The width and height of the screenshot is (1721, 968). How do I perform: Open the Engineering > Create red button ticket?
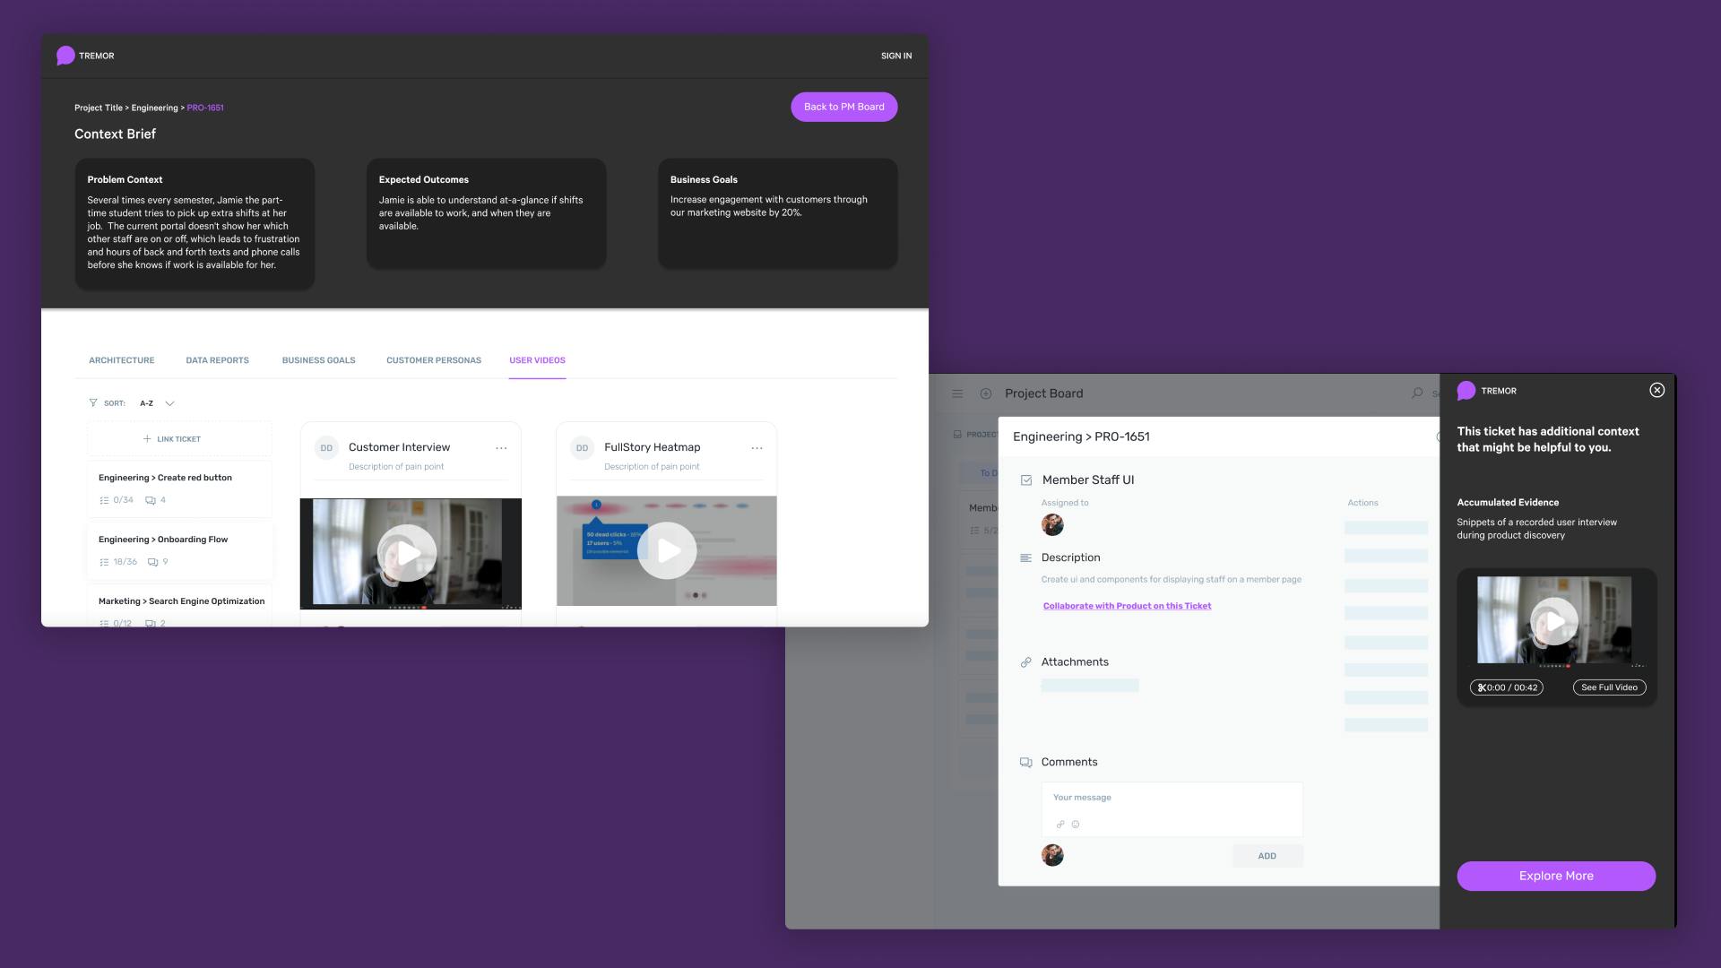coord(179,488)
